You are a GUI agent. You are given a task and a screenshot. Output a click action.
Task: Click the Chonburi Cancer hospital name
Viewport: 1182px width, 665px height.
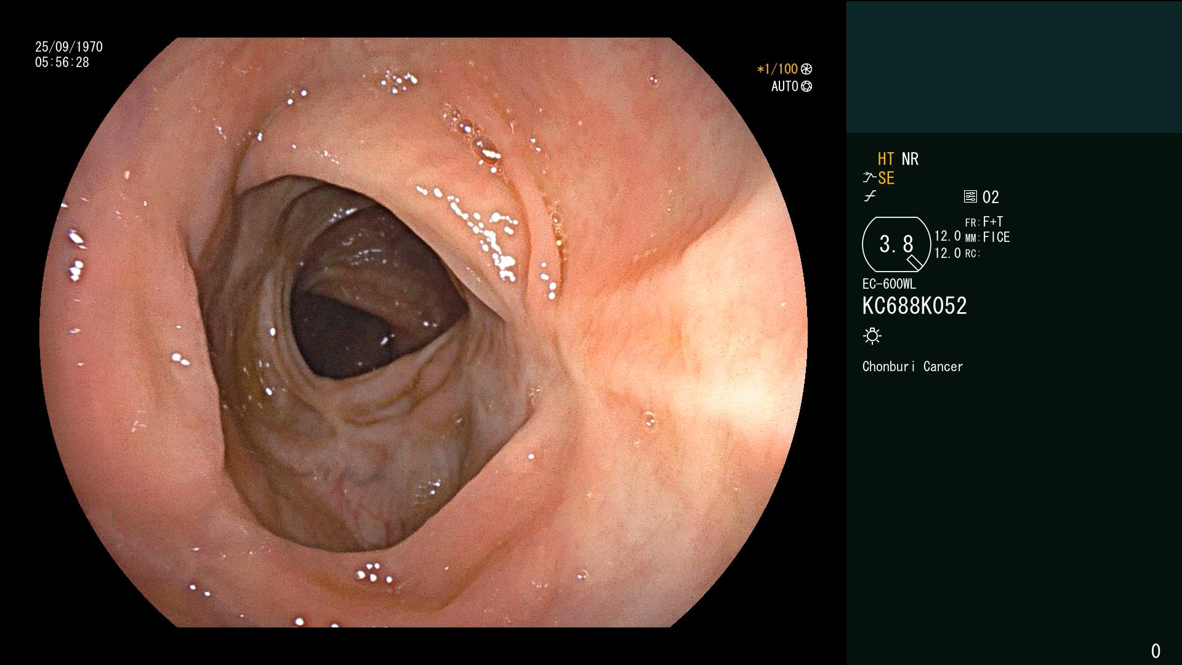click(913, 367)
